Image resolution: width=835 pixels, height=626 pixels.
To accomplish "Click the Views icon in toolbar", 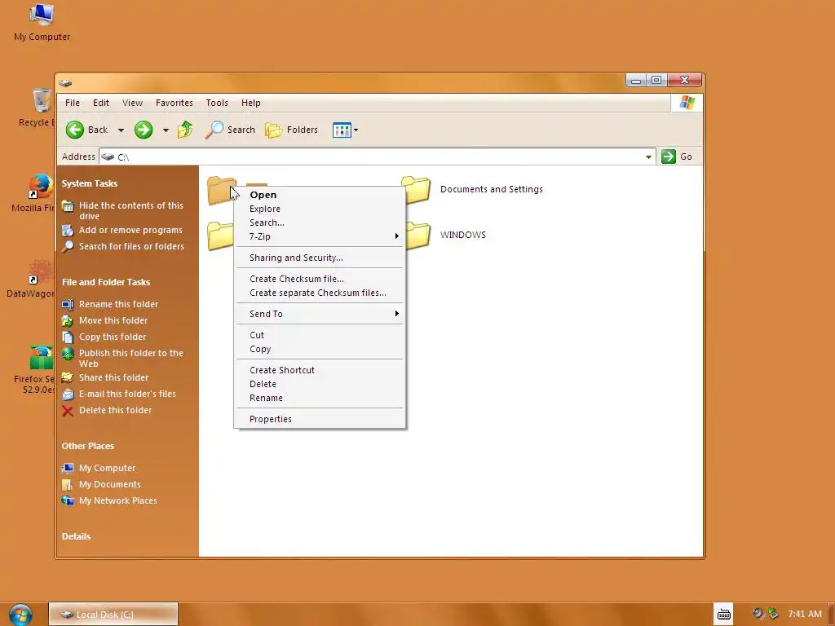I will click(342, 130).
